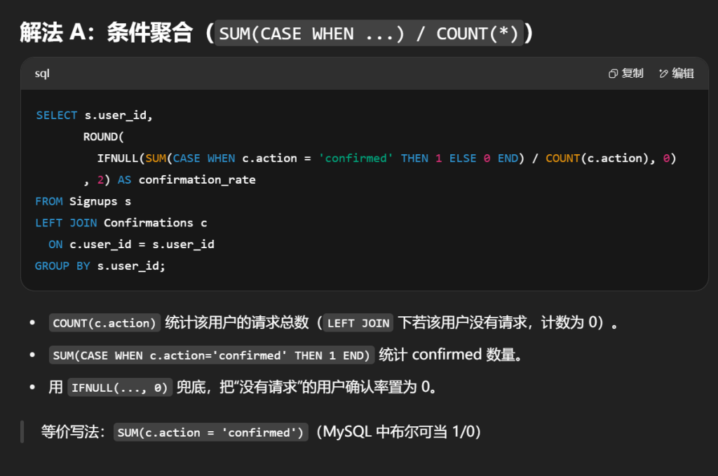
Task: Click the COUNT(c.action) chip in first bullet
Action: (104, 323)
